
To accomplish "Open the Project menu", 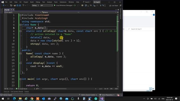I will 26,2.
